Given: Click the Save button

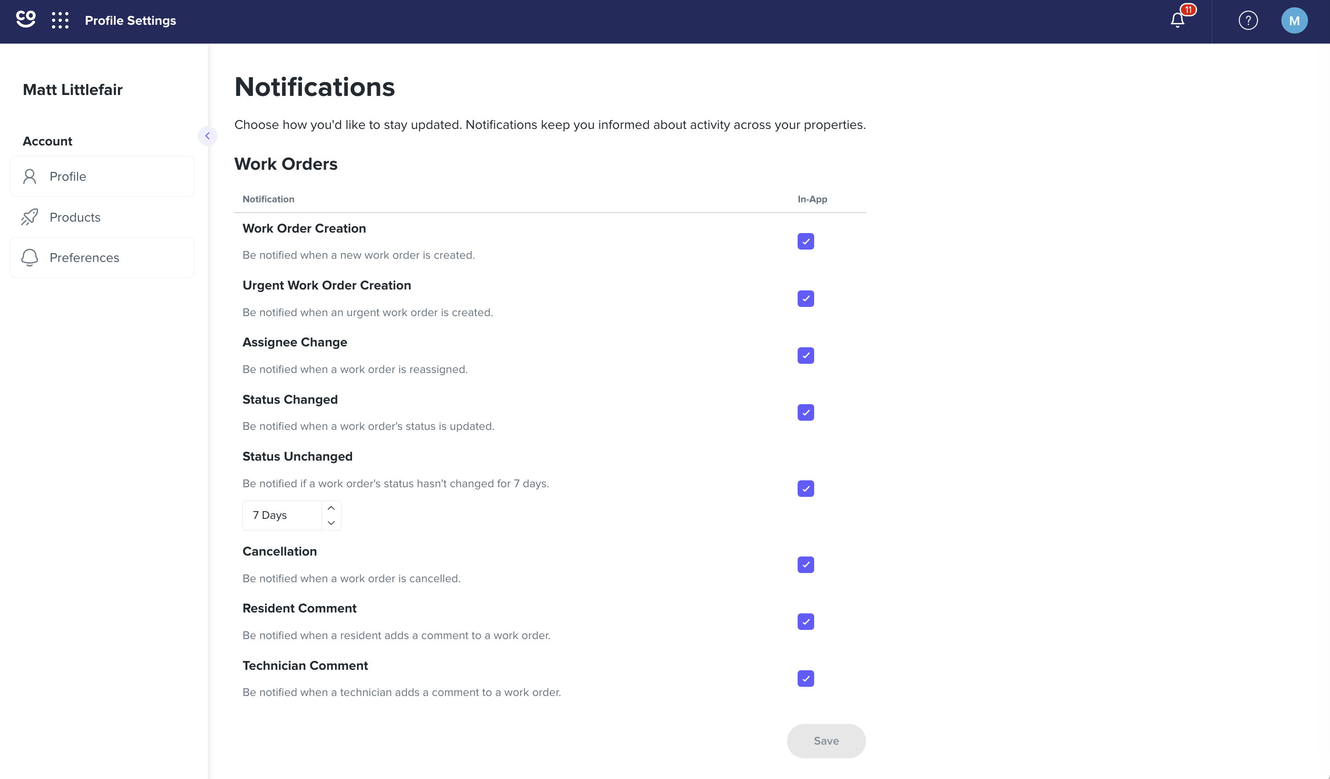Looking at the screenshot, I should 826,740.
